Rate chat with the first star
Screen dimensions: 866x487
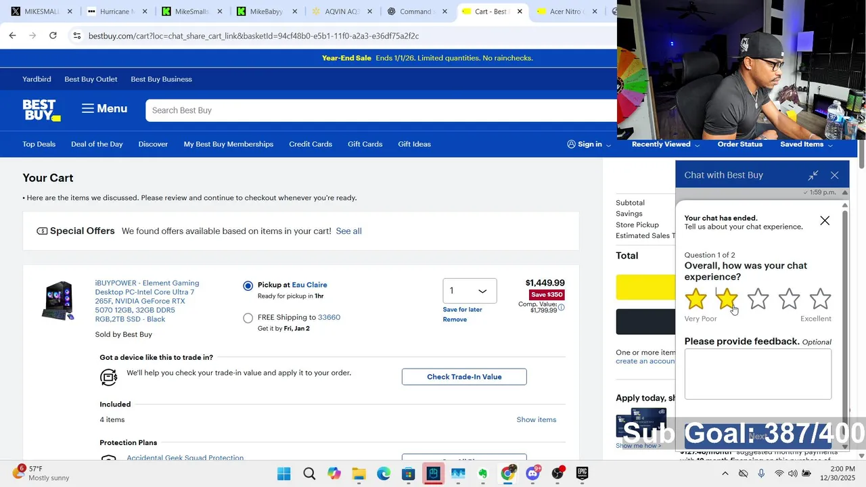click(x=696, y=299)
